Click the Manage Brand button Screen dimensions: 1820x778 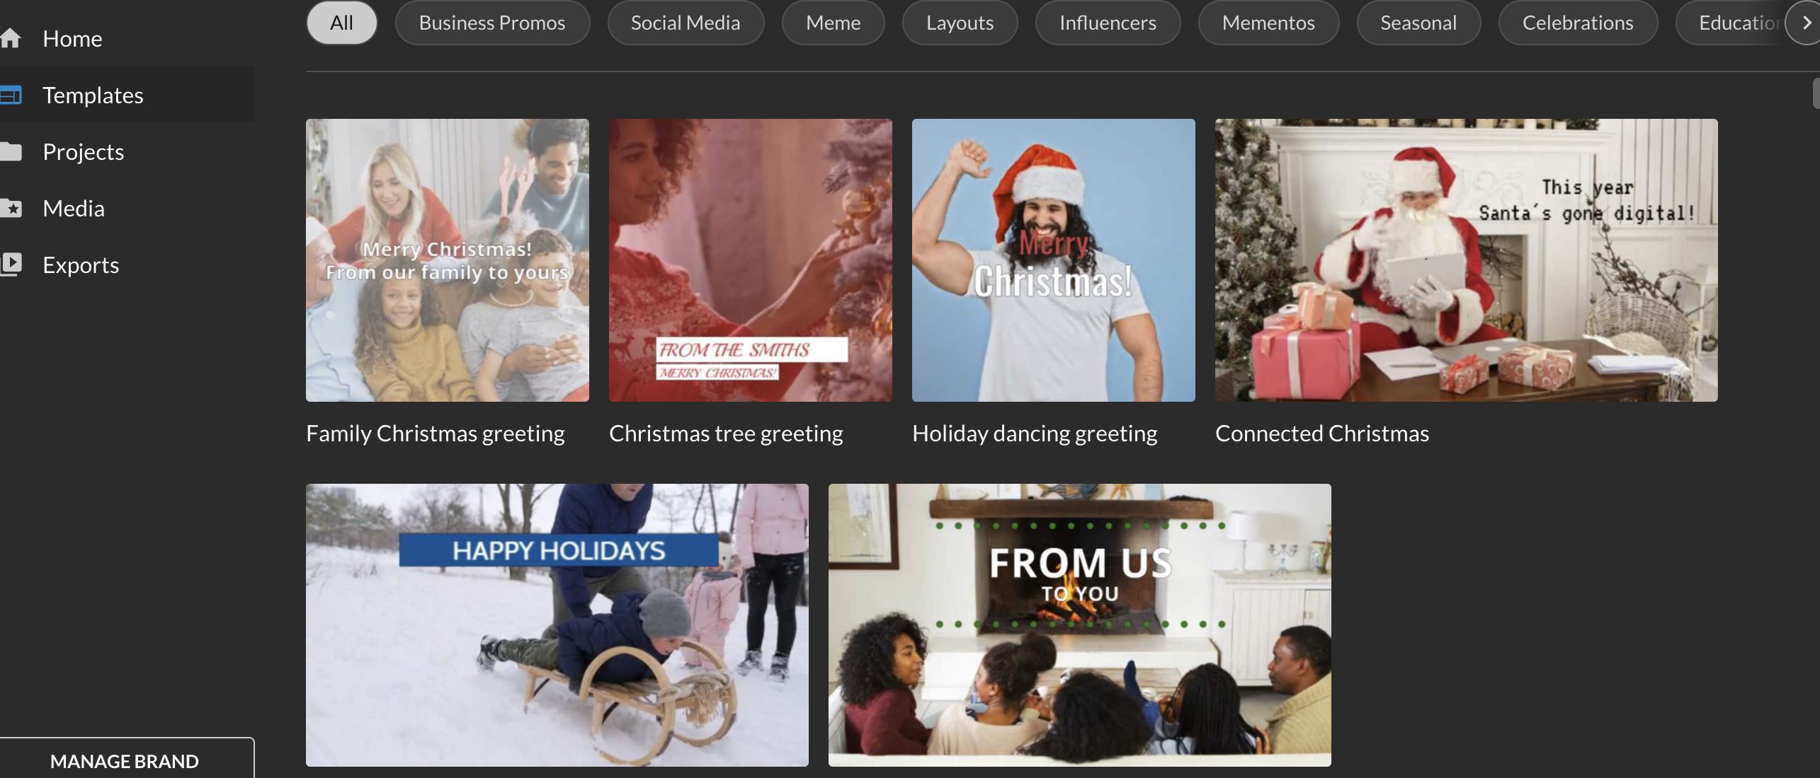click(x=125, y=761)
